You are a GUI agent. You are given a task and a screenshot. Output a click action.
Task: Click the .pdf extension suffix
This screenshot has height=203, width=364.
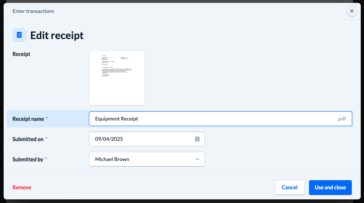tap(342, 119)
